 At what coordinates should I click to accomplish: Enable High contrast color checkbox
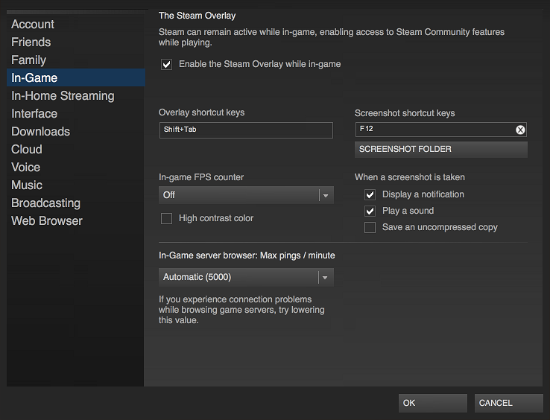click(x=167, y=219)
